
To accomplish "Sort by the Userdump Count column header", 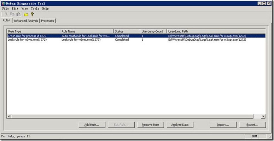I will click(153, 31).
